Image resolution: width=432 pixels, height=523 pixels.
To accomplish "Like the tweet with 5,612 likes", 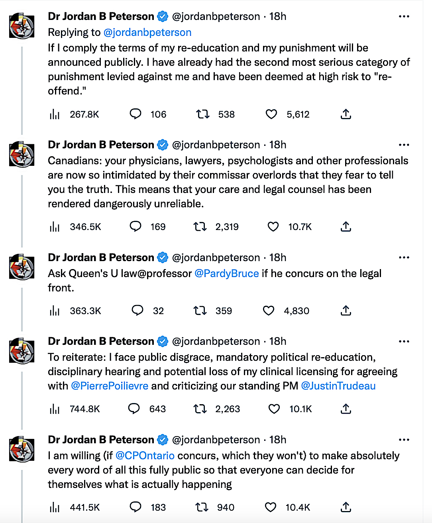I will [271, 114].
